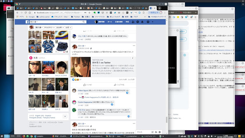Open the account dropdown arrow in Facebook header

click(152, 22)
